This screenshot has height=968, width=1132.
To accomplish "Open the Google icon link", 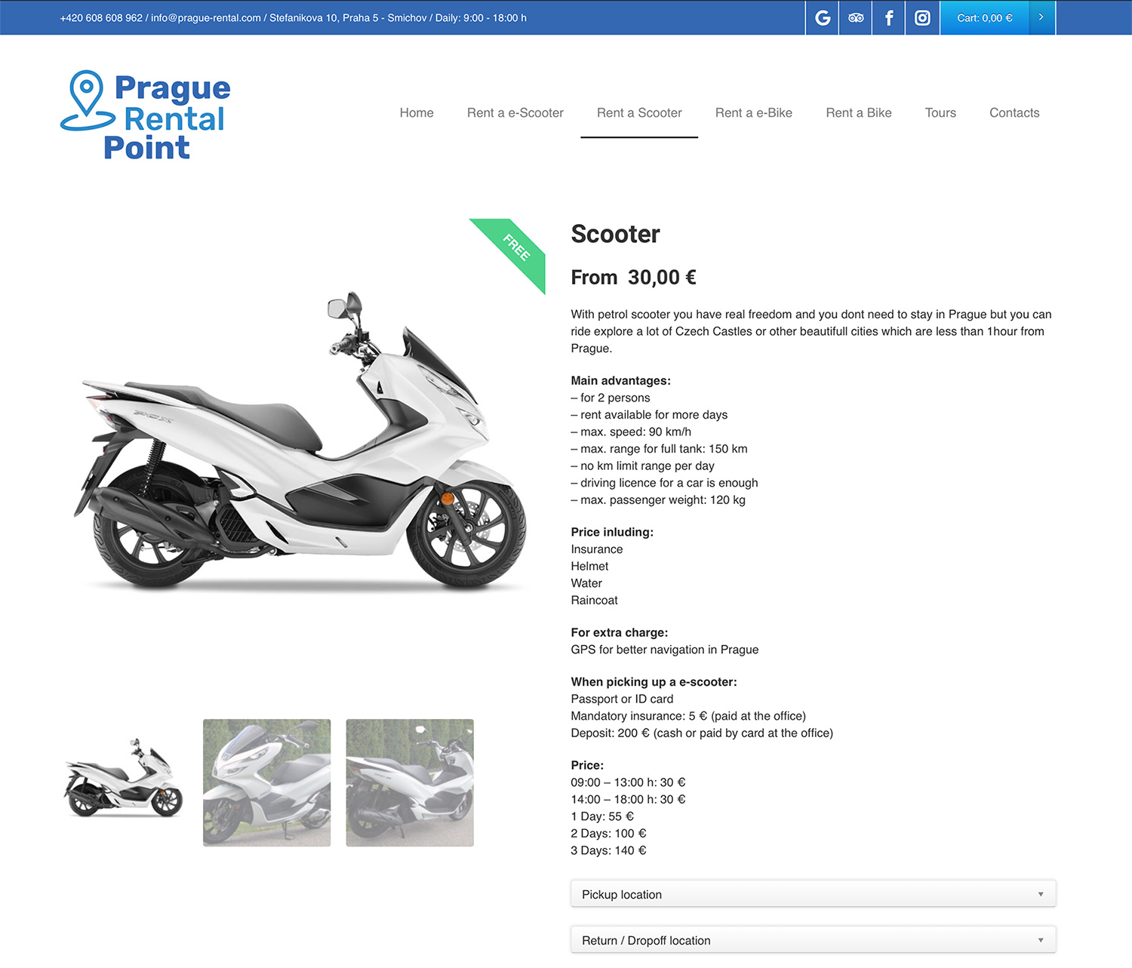I will (x=823, y=17).
